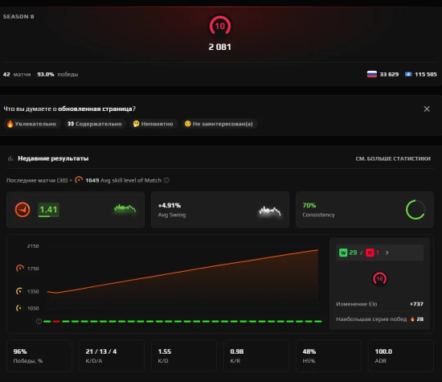This screenshot has height=382, width=442.
Task: Select the 'Непонятно' feedback chip
Action: [x=153, y=124]
